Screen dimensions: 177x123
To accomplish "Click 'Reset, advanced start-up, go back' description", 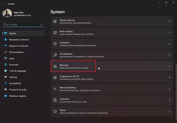I will click(x=74, y=68).
